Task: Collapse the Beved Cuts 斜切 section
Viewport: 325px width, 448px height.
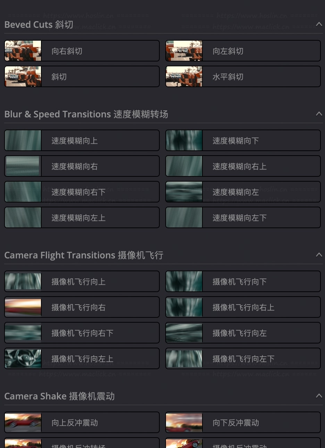Action: [x=319, y=24]
